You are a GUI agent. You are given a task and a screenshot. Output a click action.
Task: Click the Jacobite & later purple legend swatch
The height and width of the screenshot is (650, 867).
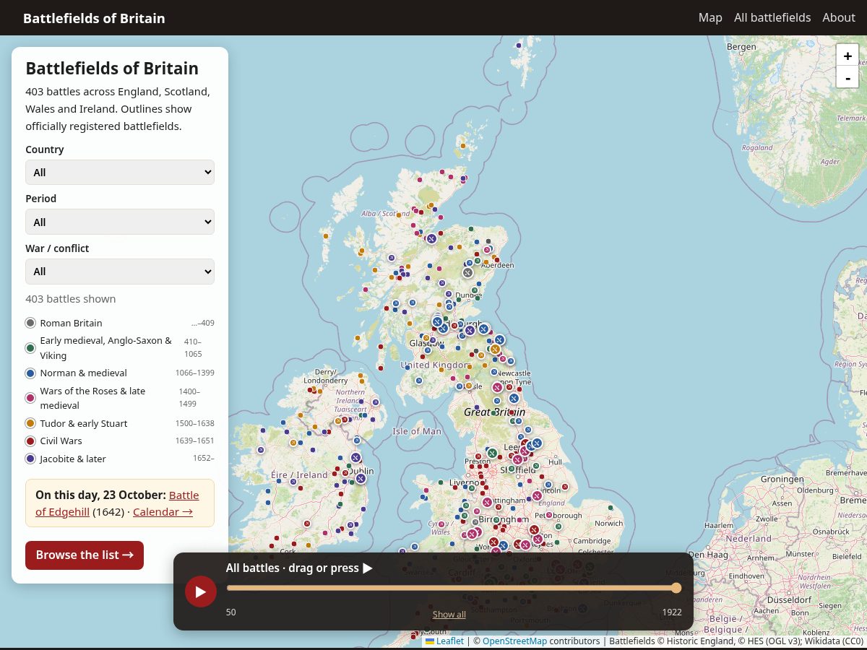point(30,459)
